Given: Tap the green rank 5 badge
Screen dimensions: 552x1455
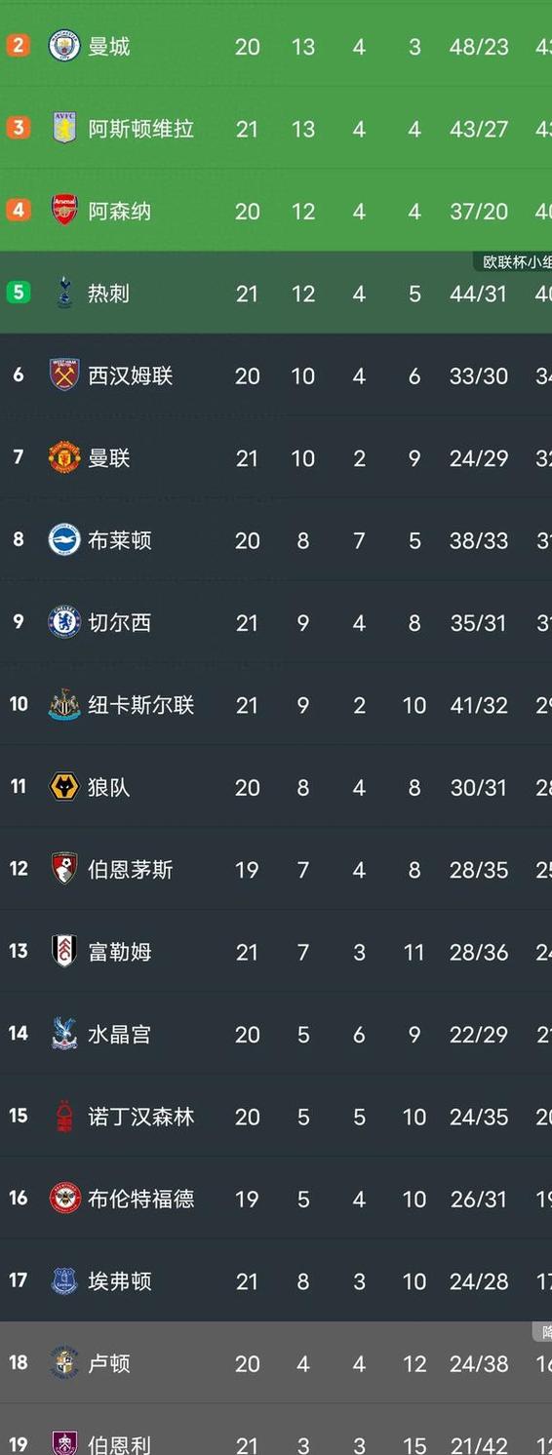Looking at the screenshot, I should tap(19, 292).
